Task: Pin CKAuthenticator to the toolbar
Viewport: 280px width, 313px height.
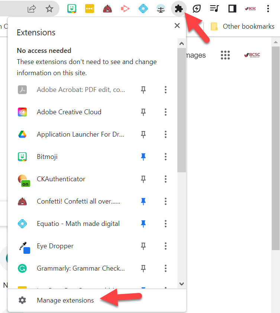Action: point(143,179)
